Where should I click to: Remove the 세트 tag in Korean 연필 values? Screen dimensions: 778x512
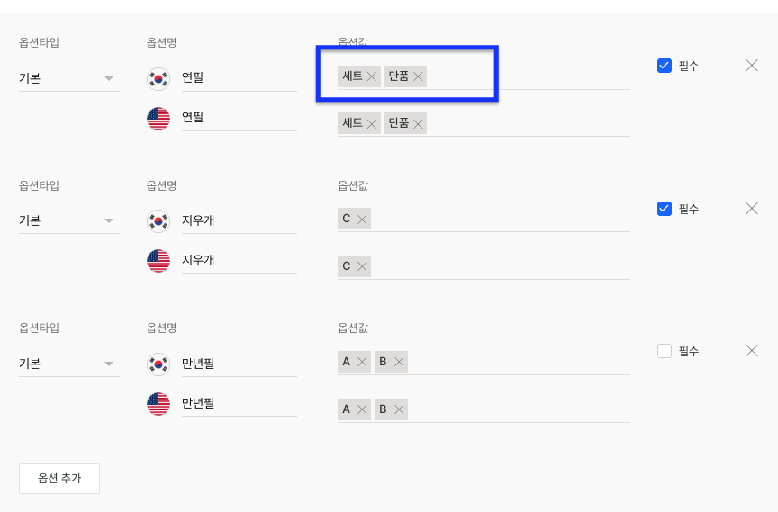[x=372, y=76]
